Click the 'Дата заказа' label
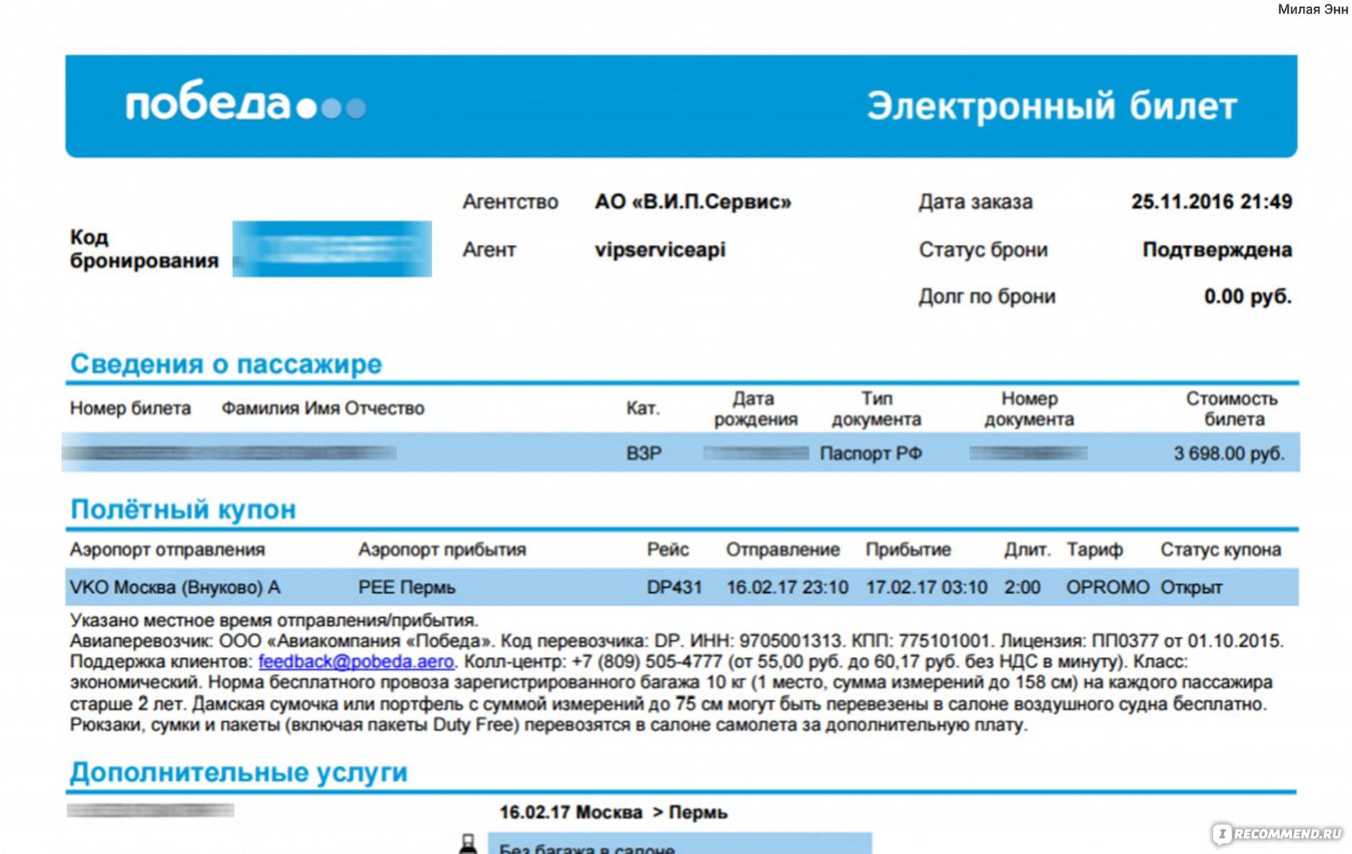1352x854 pixels. pos(975,202)
